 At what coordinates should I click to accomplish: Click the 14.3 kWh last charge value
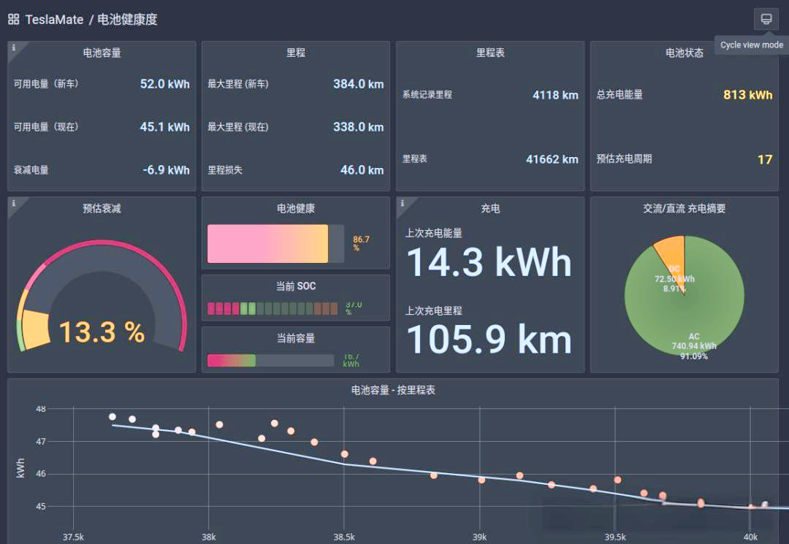(488, 261)
